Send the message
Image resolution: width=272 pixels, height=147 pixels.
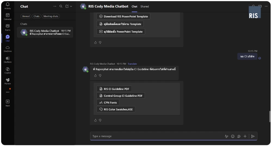[x=253, y=136]
